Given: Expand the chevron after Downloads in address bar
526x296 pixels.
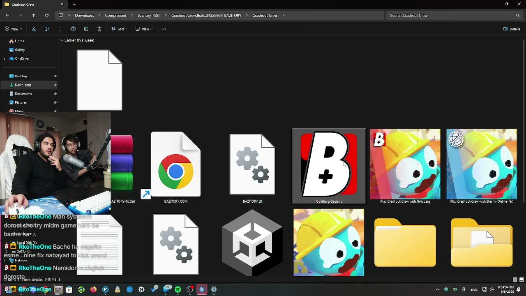Looking at the screenshot, I should [99, 15].
